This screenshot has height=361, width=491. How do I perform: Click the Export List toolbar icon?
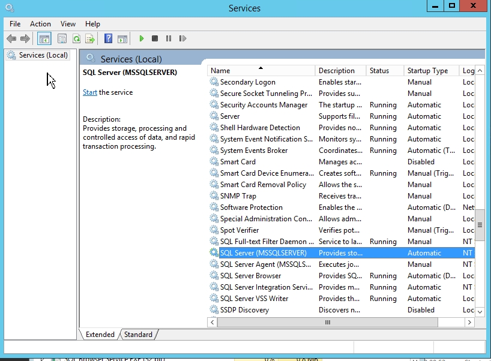coord(90,38)
